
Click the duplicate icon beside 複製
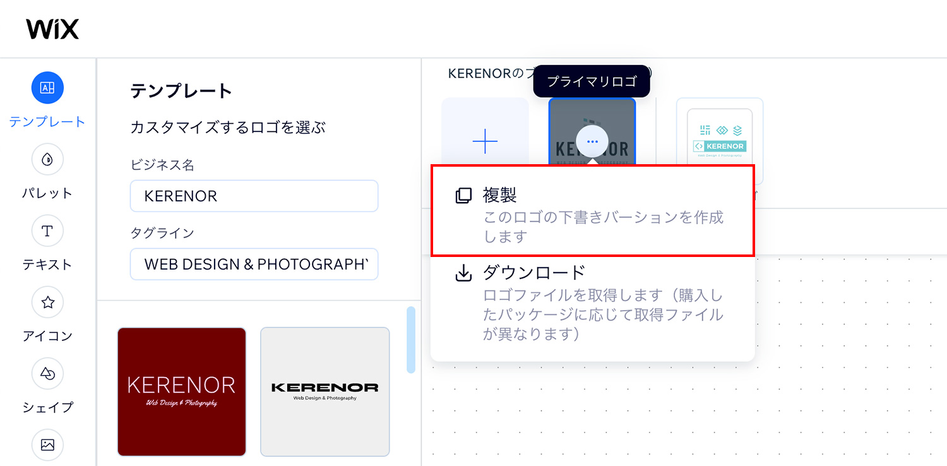pyautogui.click(x=463, y=196)
